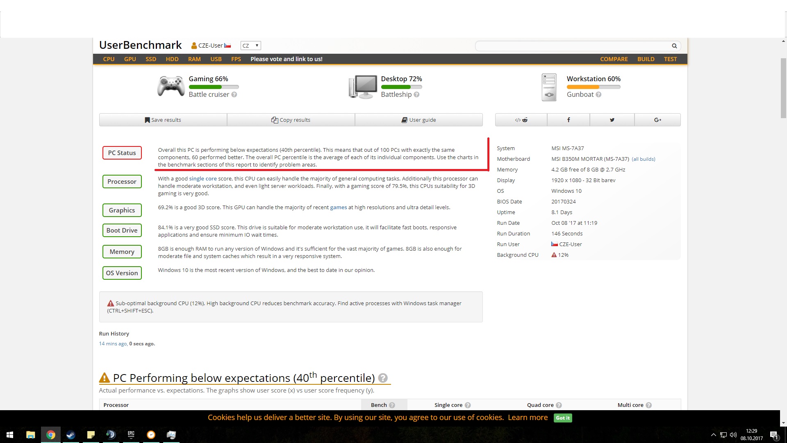
Task: Open help for Battle cruiser rating
Action: 234,95
